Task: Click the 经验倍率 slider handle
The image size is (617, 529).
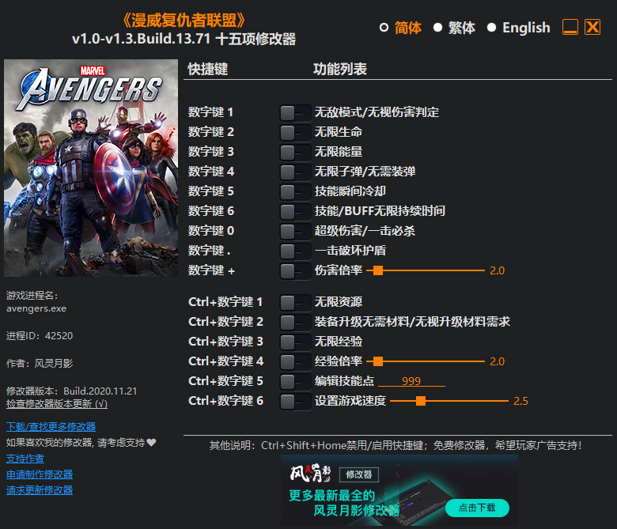Action: coord(378,361)
